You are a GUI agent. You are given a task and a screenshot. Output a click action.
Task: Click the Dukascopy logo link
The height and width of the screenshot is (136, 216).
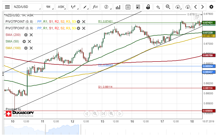(20, 114)
